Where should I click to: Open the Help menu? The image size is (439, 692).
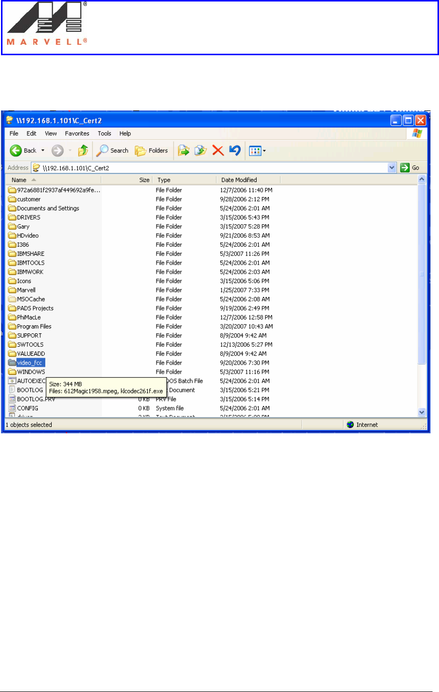[125, 133]
